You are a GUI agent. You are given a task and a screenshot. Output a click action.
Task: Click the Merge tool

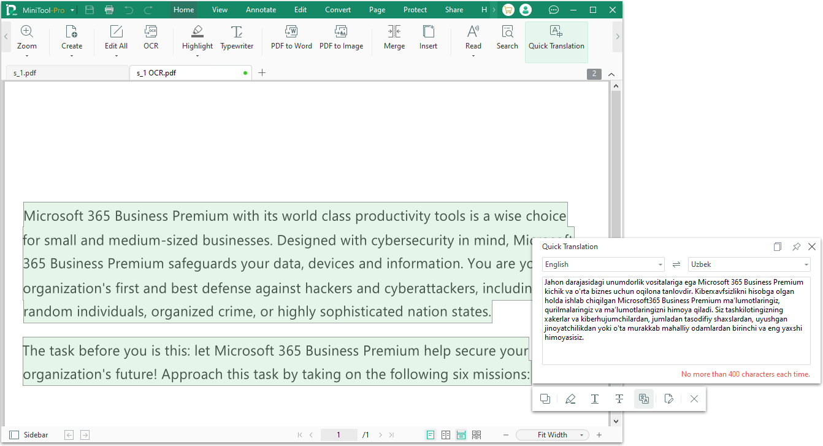394,38
